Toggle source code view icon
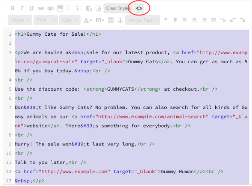 tap(139, 8)
